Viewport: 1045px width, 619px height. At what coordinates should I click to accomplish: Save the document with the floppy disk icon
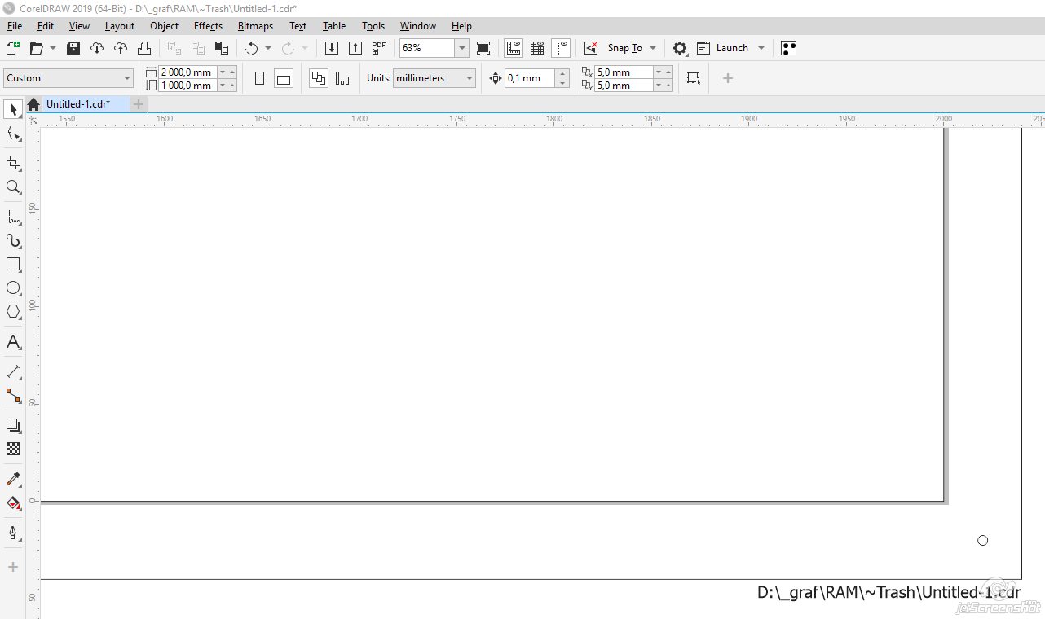(x=73, y=48)
